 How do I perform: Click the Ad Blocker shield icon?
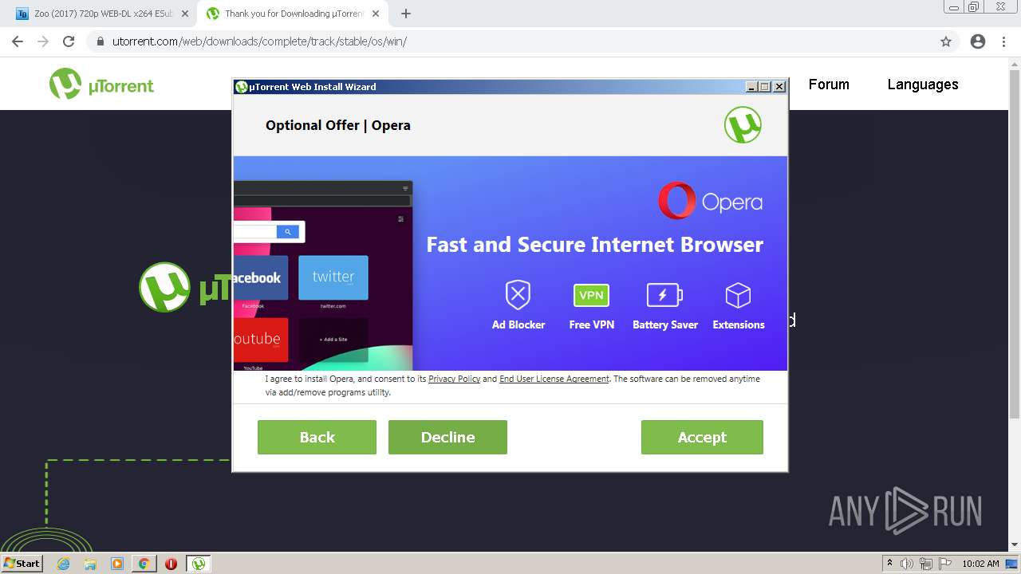518,295
